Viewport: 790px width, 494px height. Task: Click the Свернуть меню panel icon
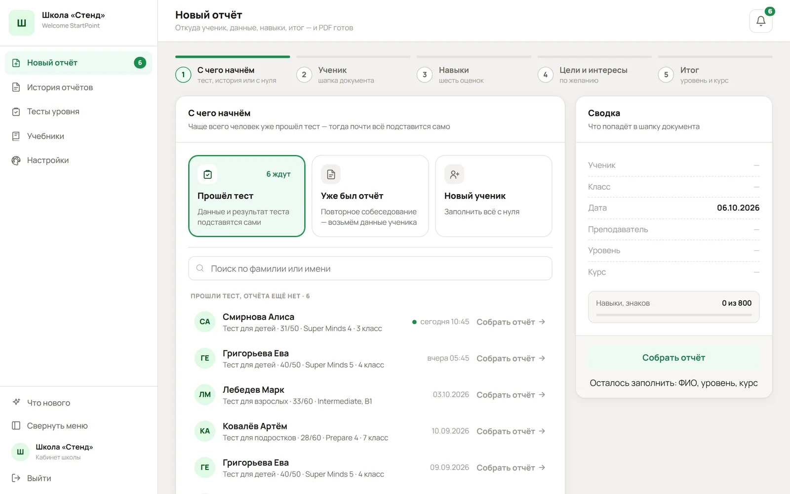click(16, 426)
